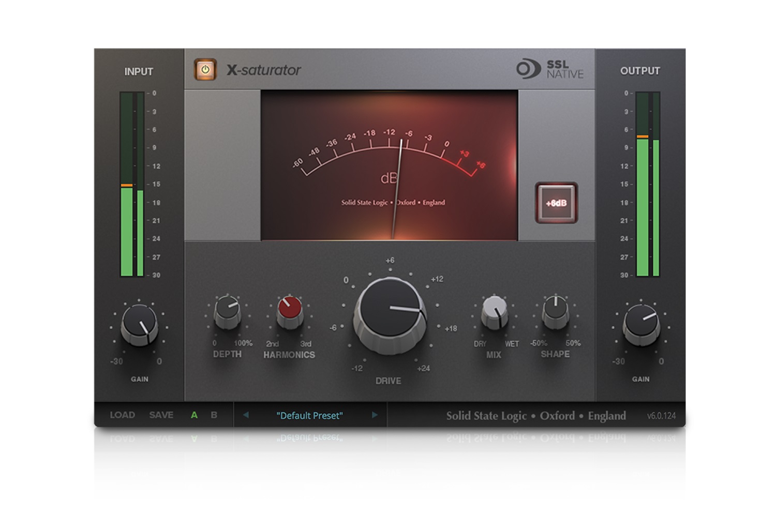
Task: Click the SSL Native logo icon
Action: pos(528,69)
